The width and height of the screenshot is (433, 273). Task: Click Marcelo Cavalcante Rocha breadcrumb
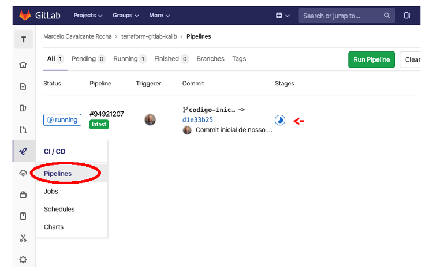77,36
